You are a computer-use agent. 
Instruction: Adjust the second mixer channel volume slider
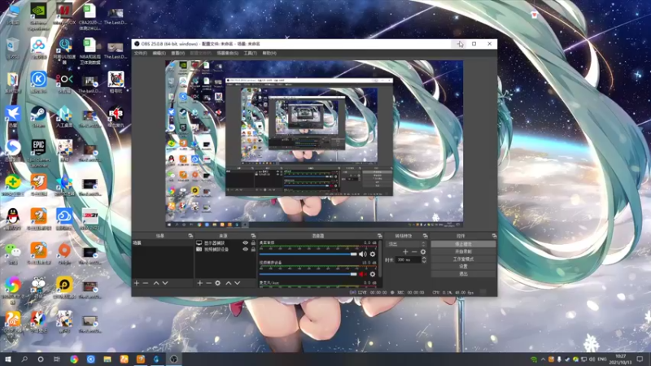[x=308, y=274]
